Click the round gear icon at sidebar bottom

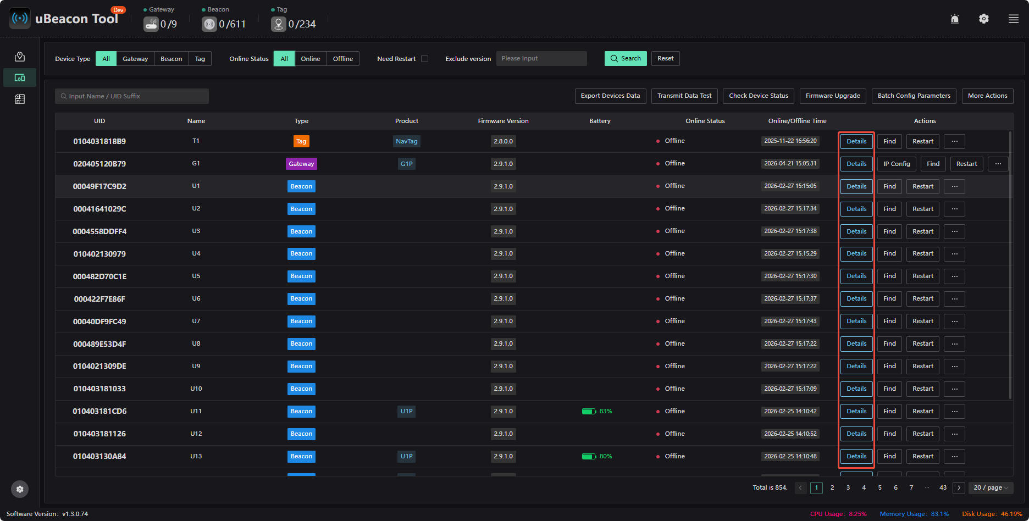20,489
